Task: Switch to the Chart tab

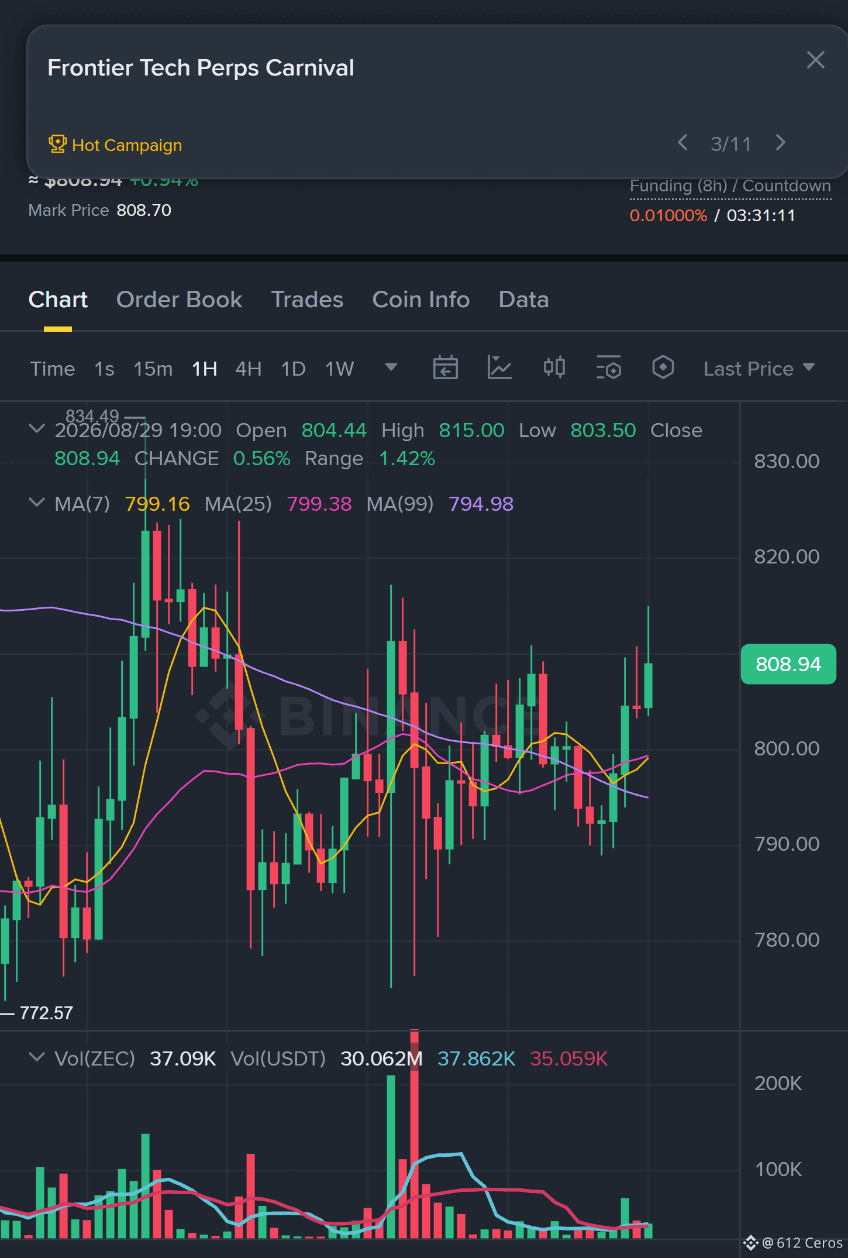Action: point(58,300)
